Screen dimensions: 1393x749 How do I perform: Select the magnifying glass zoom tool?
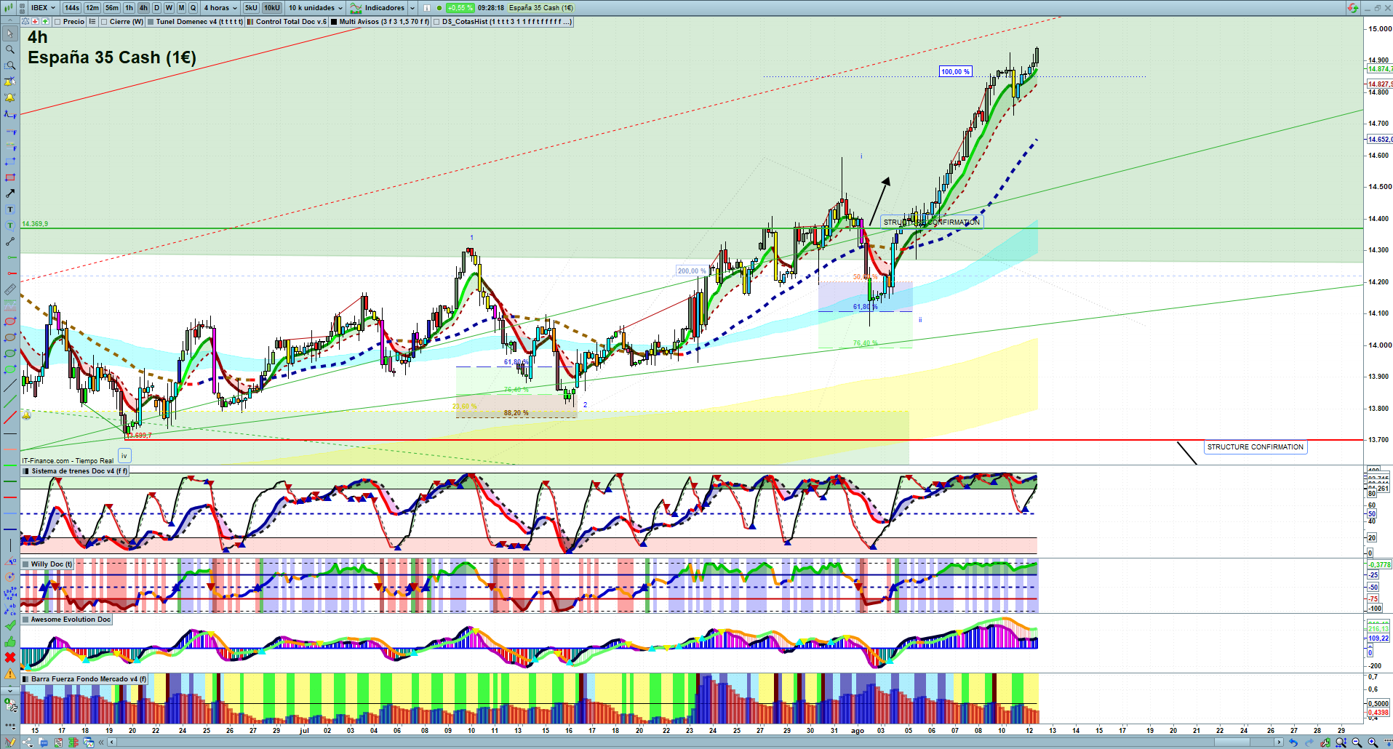(10, 49)
